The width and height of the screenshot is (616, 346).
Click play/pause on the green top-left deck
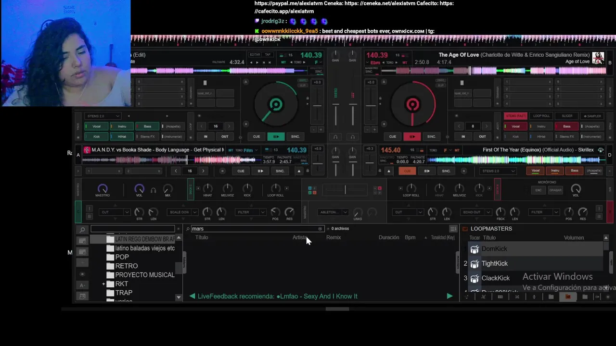click(276, 136)
